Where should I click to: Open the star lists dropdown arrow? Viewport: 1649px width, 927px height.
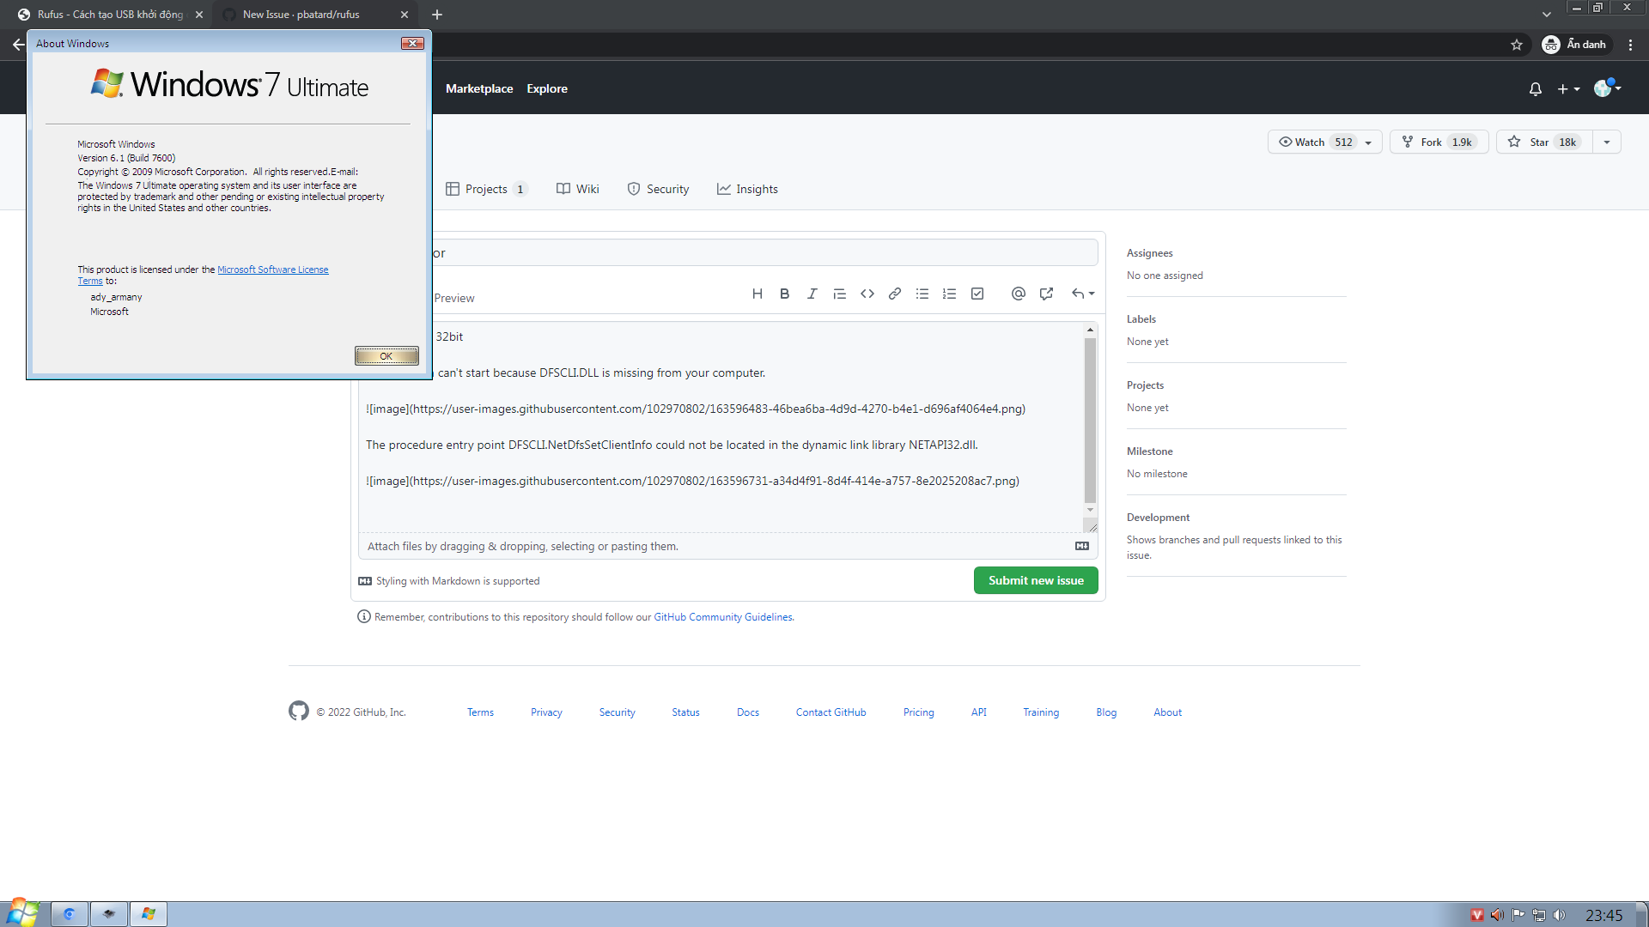tap(1607, 142)
